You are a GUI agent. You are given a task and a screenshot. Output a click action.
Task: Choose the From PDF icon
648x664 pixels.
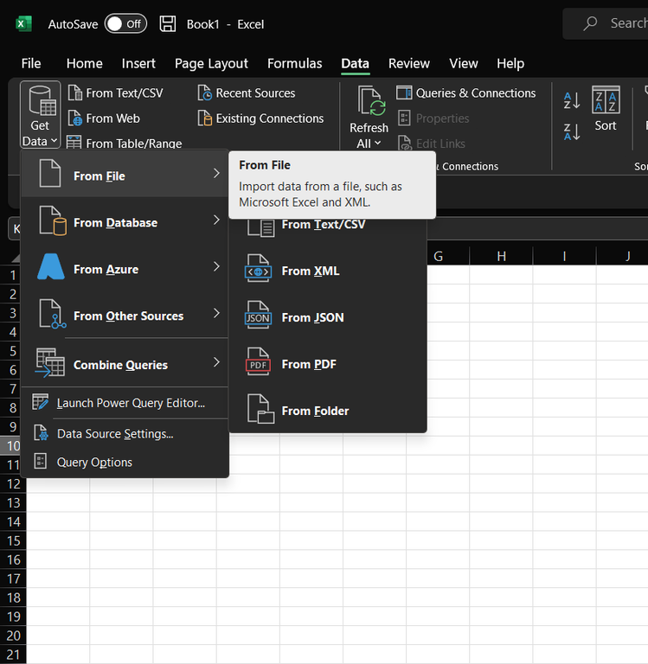coord(259,364)
